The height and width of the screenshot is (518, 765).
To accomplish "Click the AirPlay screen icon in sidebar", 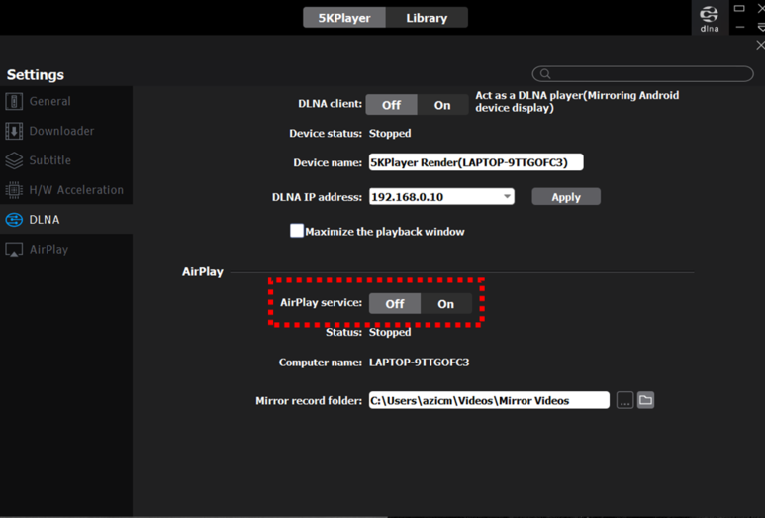I will tap(14, 250).
